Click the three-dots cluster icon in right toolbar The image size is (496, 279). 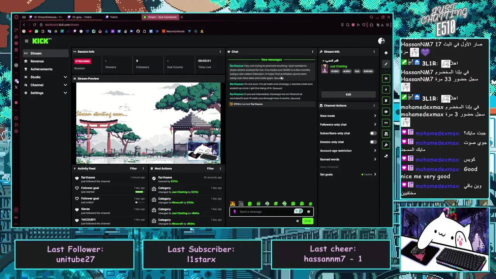pyautogui.click(x=386, y=156)
